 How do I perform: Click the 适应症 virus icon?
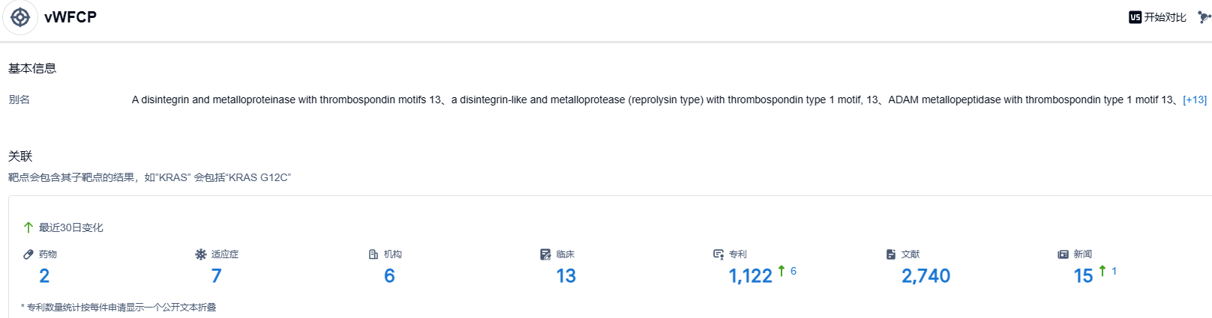[201, 254]
